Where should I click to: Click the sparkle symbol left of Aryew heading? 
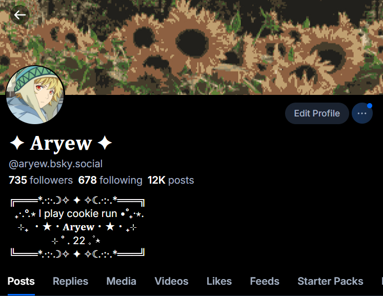tap(17, 143)
